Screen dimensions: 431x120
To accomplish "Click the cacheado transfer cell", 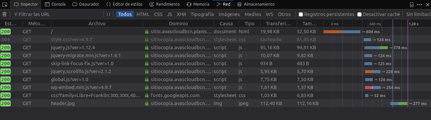I will point(271,40).
